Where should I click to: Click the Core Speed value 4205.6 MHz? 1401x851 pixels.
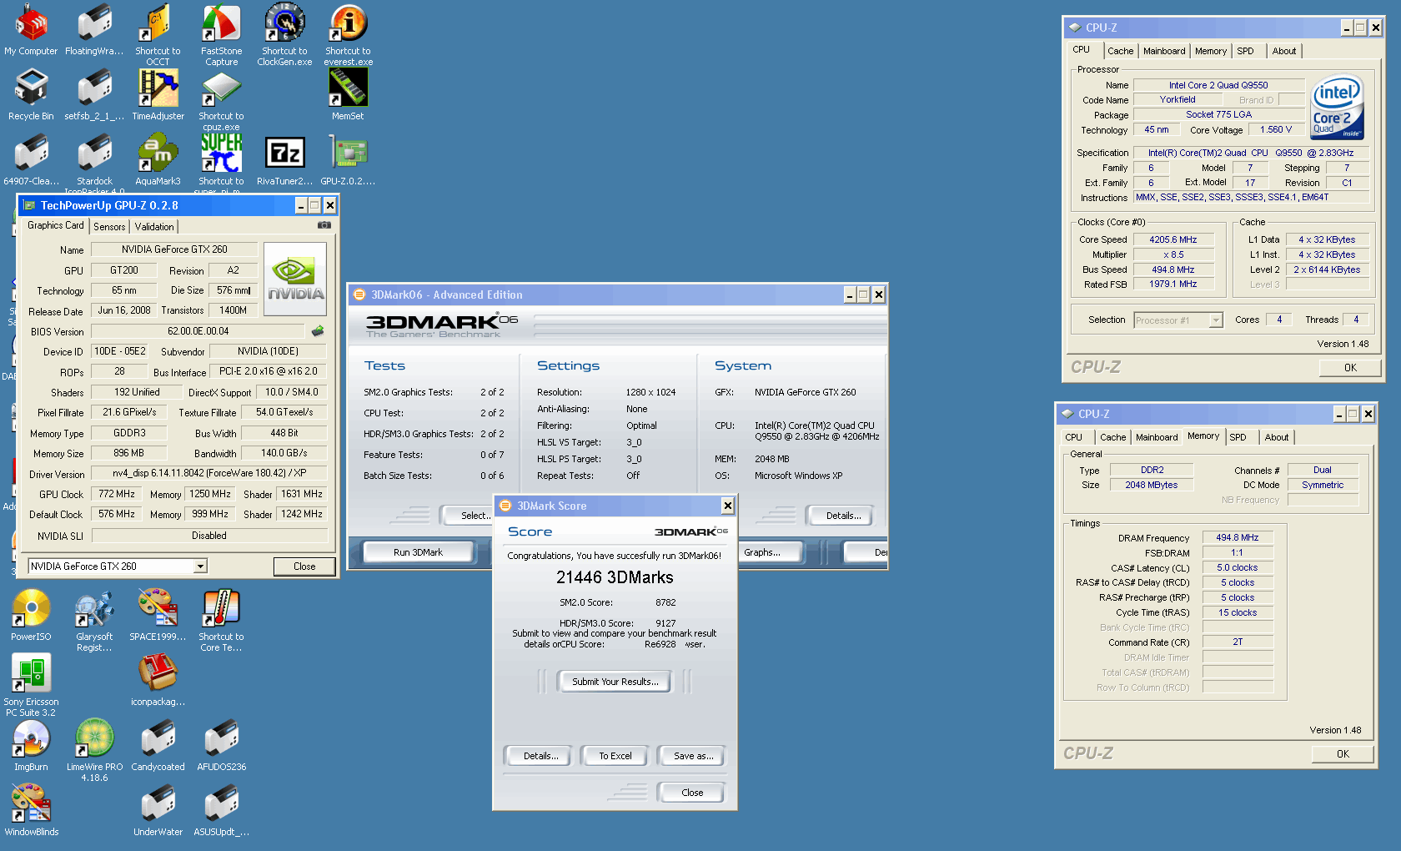(1173, 239)
